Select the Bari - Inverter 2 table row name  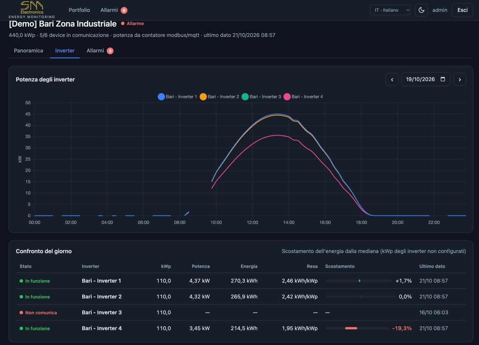coord(102,297)
